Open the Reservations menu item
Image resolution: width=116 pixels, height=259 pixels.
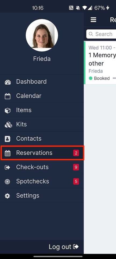pyautogui.click(x=42, y=153)
